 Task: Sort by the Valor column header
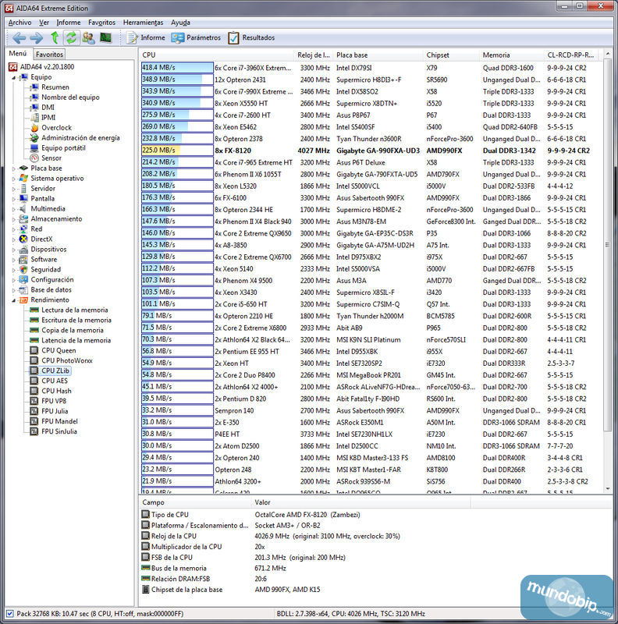pyautogui.click(x=360, y=502)
